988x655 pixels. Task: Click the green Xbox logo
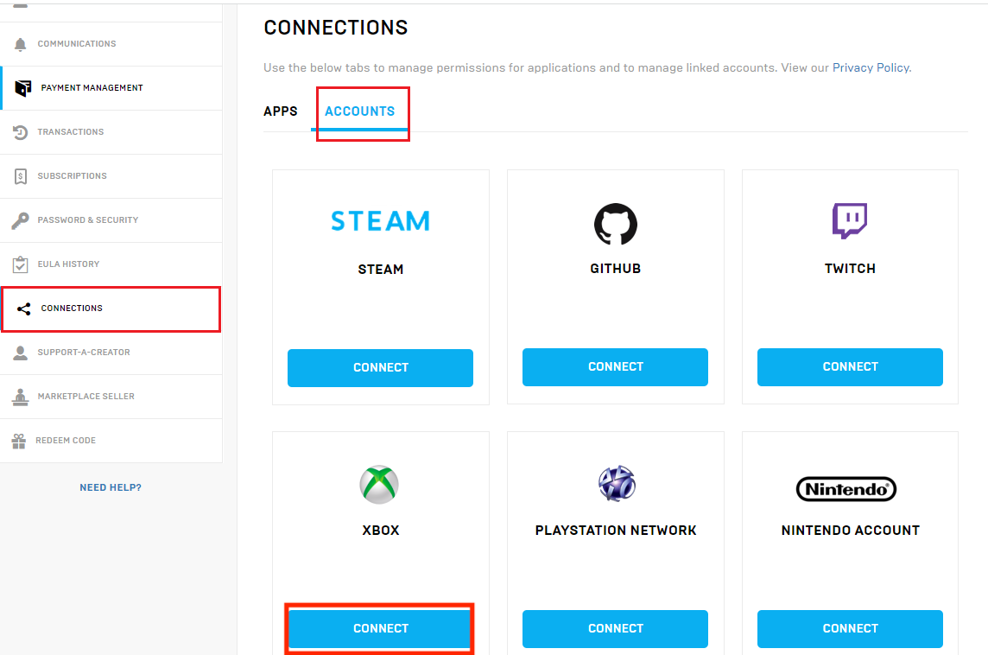pos(379,484)
